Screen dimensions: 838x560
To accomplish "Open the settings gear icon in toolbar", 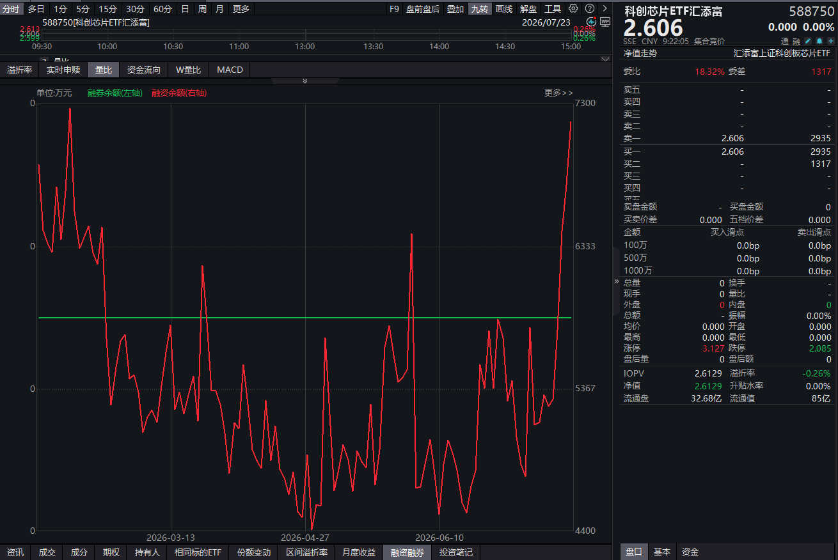I will [573, 8].
